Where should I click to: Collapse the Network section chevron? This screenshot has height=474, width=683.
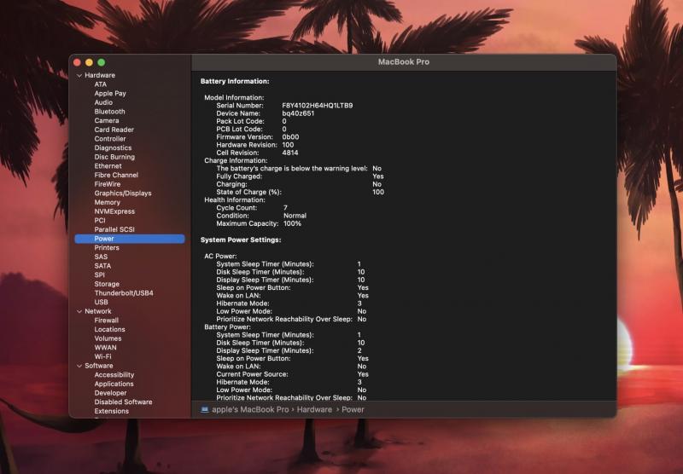79,311
